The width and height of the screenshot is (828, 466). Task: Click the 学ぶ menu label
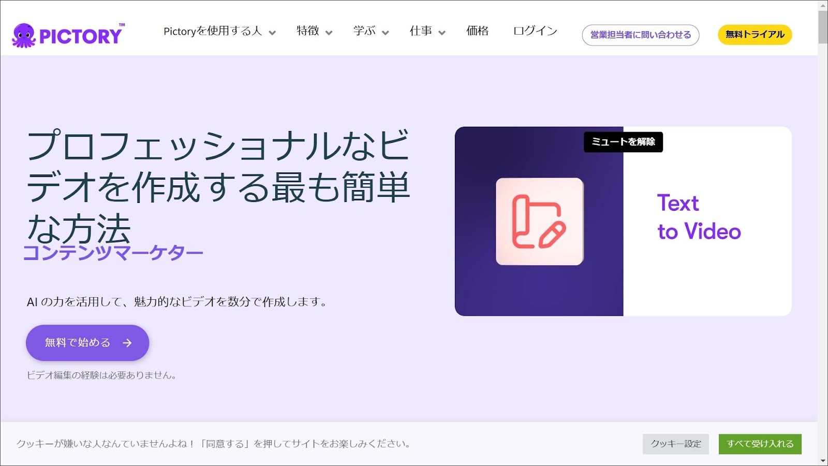364,31
